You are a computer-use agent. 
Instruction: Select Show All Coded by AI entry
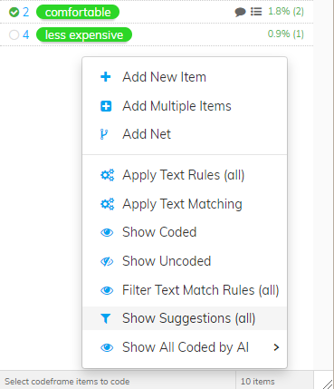185,347
